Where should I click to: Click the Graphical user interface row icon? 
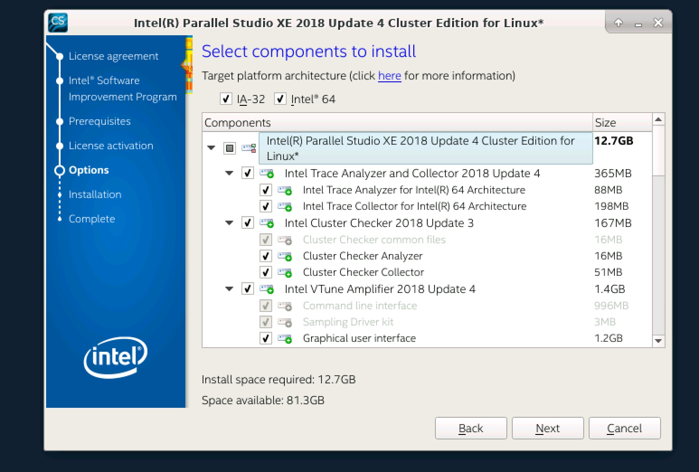point(285,339)
